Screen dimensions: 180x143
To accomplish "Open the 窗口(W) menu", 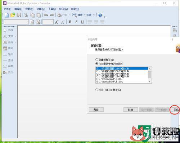I will click(x=63, y=9).
